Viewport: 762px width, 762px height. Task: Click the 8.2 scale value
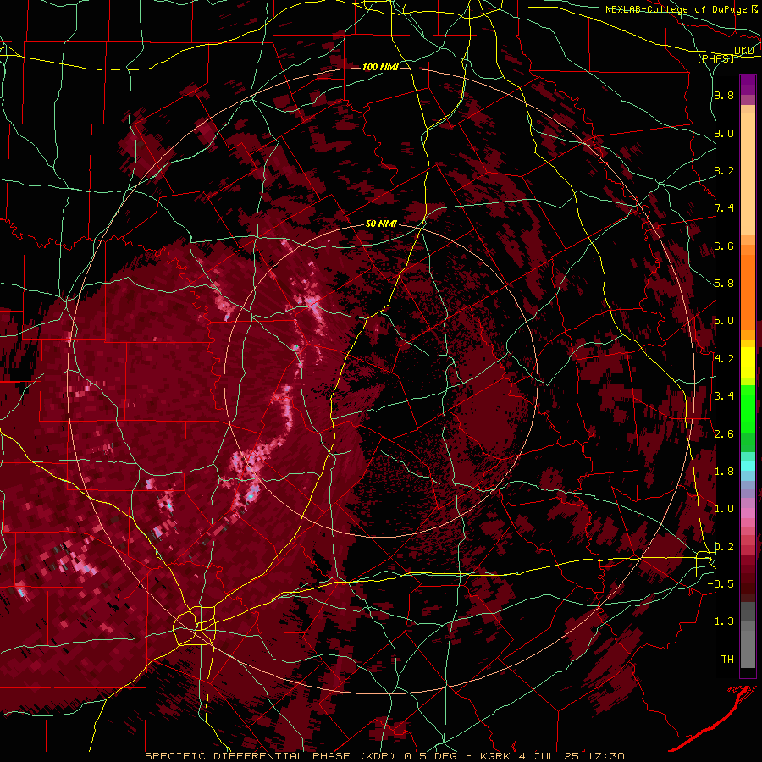click(x=724, y=170)
